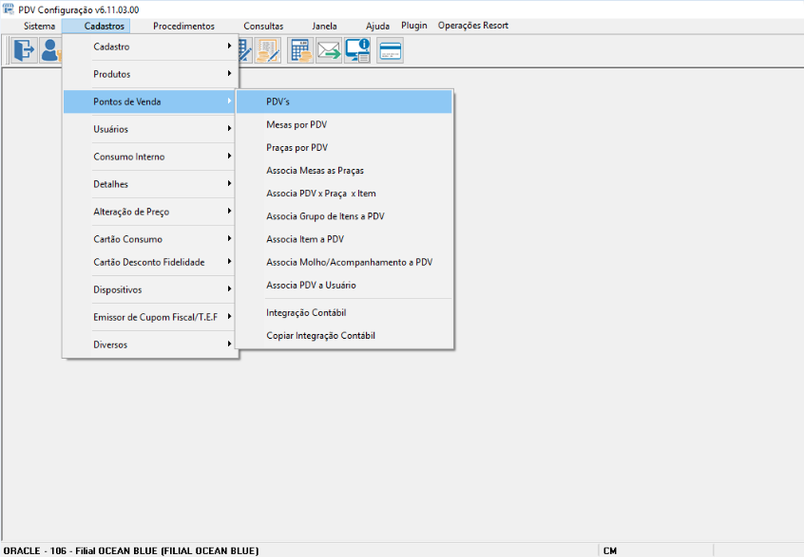This screenshot has width=804, height=557.
Task: Expand the Cadastro submenu
Action: coord(150,46)
